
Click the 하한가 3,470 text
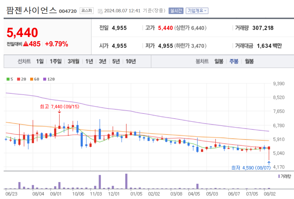tap(190, 46)
